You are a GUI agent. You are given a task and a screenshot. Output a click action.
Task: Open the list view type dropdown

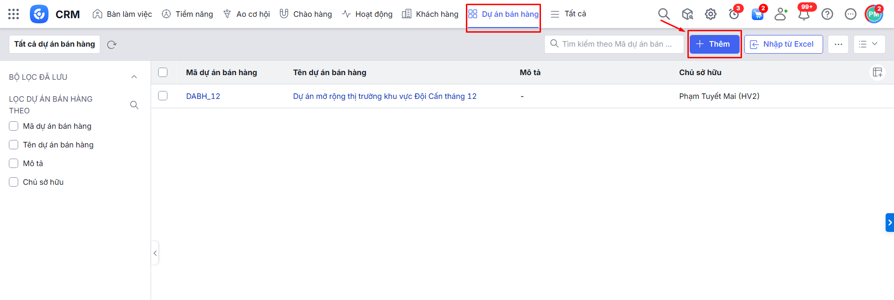click(x=869, y=44)
